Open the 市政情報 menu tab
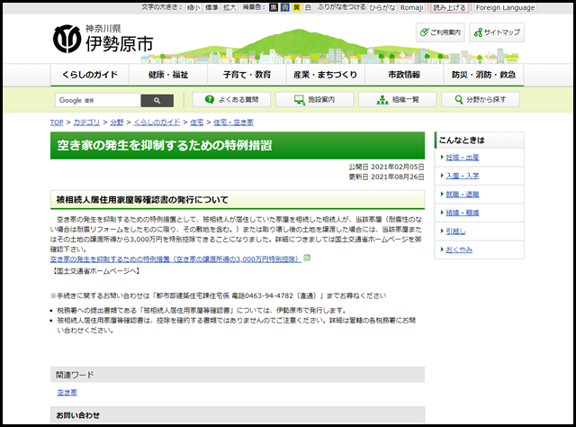The height and width of the screenshot is (427, 576). pyautogui.click(x=404, y=75)
